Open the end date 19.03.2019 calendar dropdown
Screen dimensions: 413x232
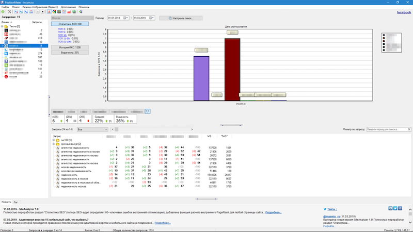[x=152, y=18]
